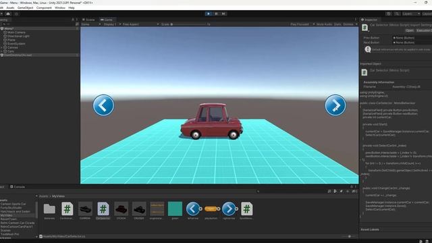
Task: Open the Window menu
Action: [x=60, y=7]
